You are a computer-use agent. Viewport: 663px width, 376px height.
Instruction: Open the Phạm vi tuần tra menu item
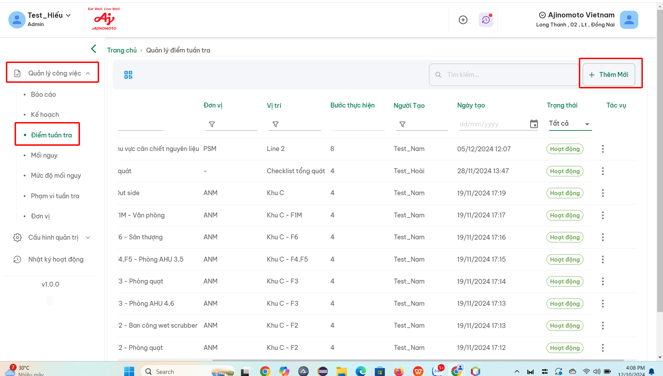pos(55,196)
